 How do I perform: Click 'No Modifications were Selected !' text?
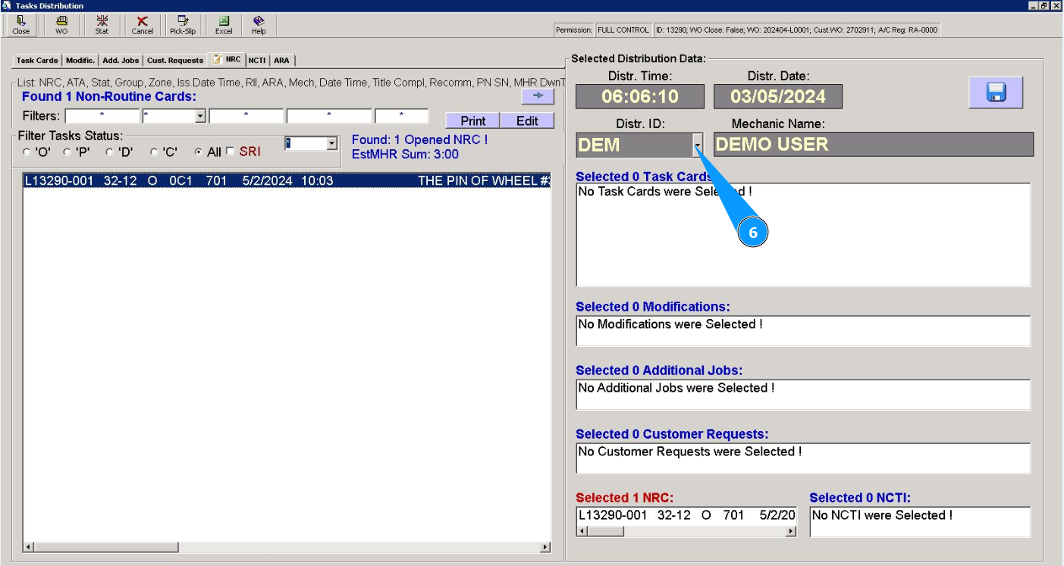[670, 324]
